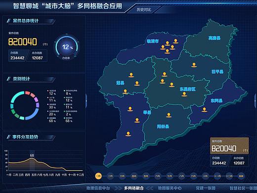Click the lowest of five 临清市 markers
Screen dimensions: 257x193
[167, 51]
